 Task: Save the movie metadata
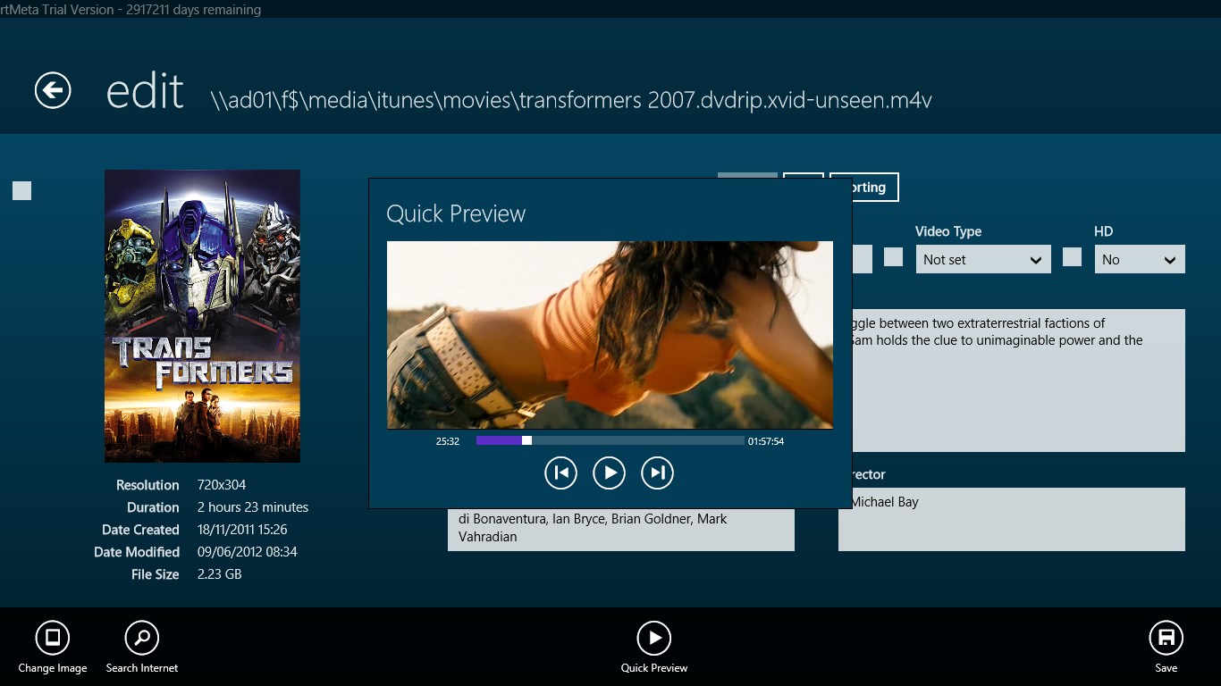(x=1166, y=639)
